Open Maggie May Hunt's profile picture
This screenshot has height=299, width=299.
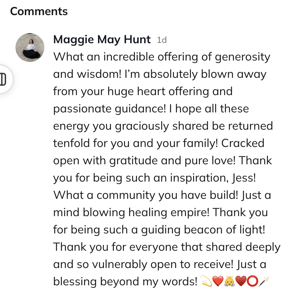[x=30, y=48]
